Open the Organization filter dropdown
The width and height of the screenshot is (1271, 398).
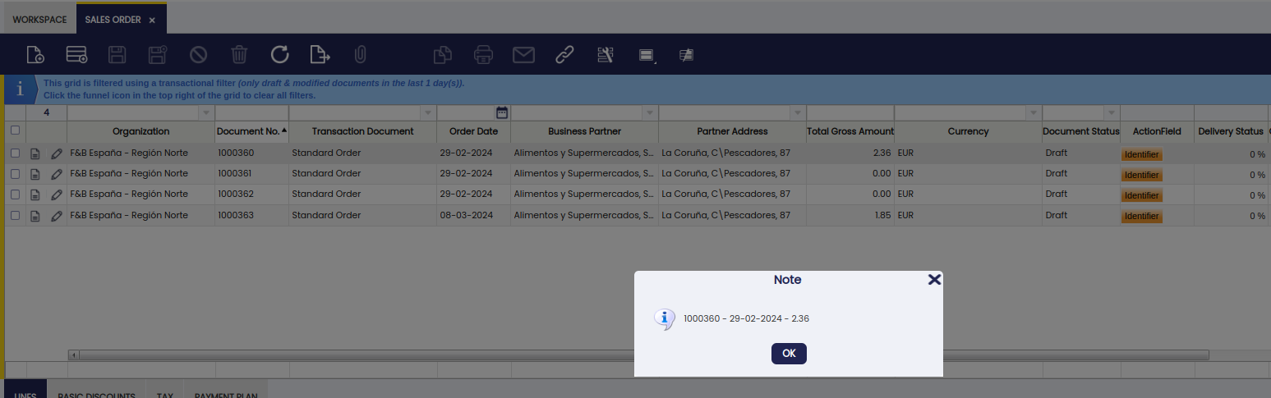(x=205, y=112)
